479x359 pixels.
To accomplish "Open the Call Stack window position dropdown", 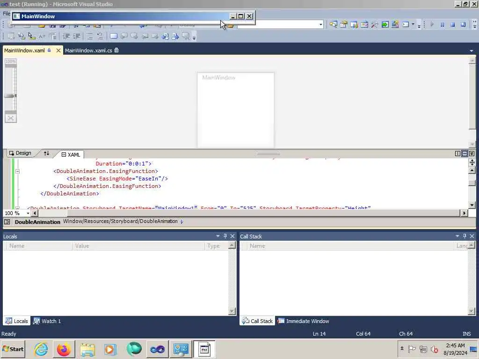I will (457, 236).
